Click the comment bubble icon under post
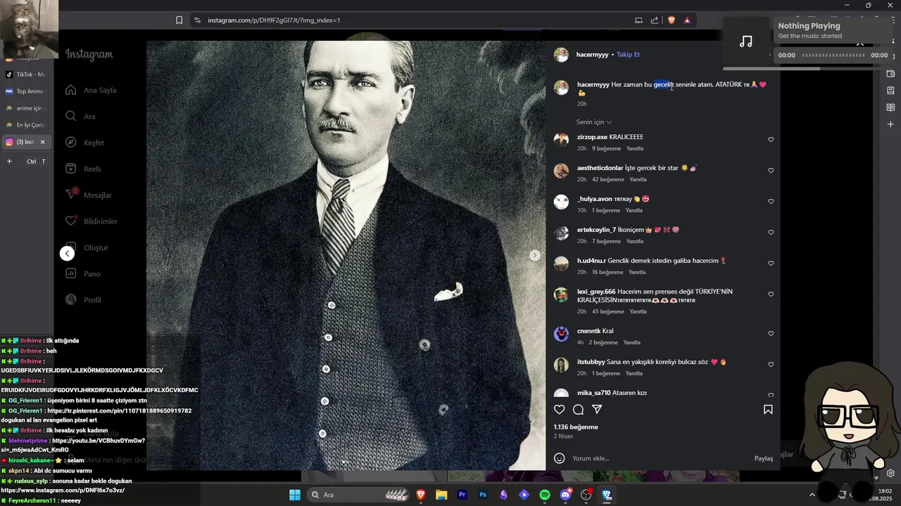 (x=578, y=409)
